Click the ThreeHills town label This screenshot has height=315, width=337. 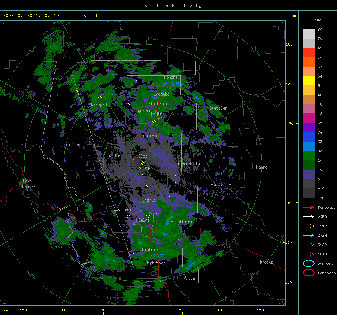click(188, 164)
